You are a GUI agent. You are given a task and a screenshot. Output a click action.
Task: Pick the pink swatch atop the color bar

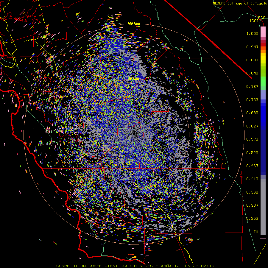coord(263,32)
